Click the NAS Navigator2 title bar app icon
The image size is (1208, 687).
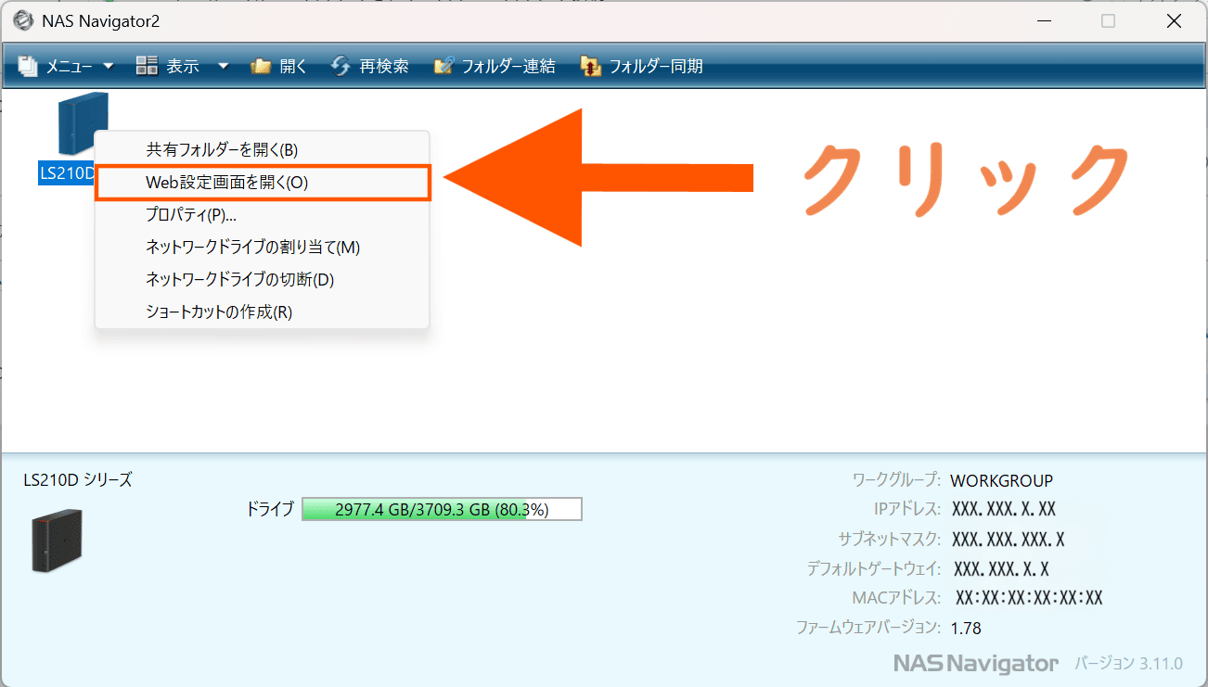20,20
